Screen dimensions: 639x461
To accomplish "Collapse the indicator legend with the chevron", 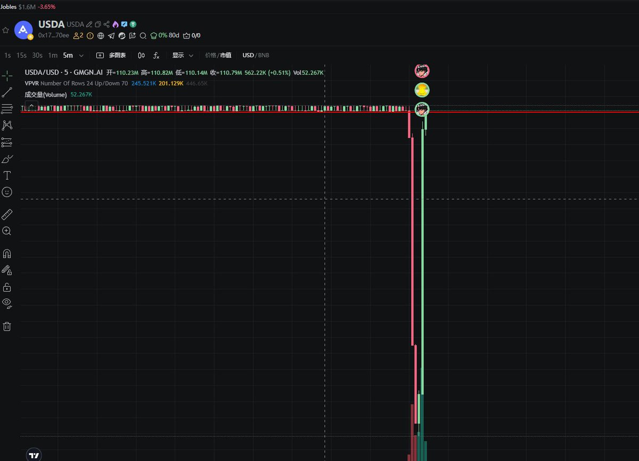I will (31, 107).
